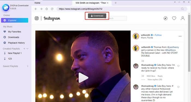Go back with the browser back arrow
Image resolution: width=191 pixels, height=102 pixels.
pyautogui.click(x=36, y=9)
